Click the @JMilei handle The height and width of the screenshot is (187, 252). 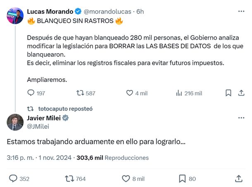(x=37, y=126)
